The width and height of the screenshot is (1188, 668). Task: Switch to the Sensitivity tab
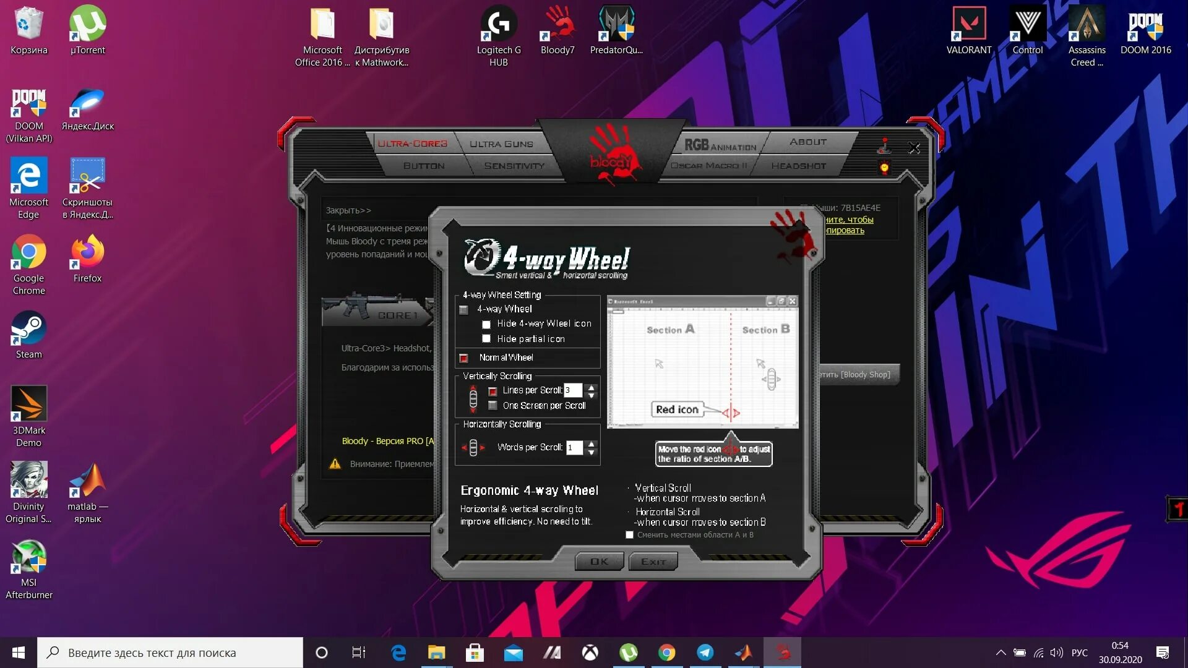pos(515,166)
